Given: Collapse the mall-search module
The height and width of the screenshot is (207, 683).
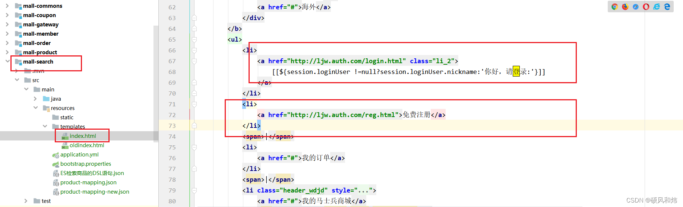Looking at the screenshot, I should [7, 61].
